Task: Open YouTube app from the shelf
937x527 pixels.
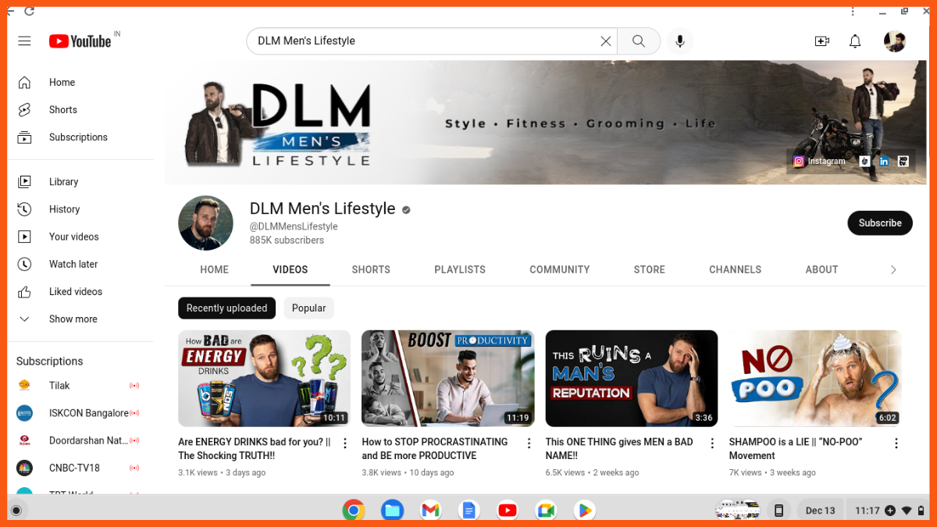Action: click(508, 511)
